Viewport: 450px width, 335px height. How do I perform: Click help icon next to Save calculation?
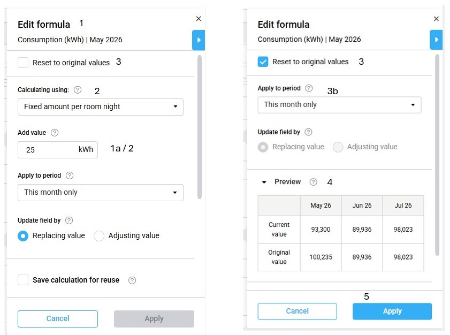(x=132, y=280)
